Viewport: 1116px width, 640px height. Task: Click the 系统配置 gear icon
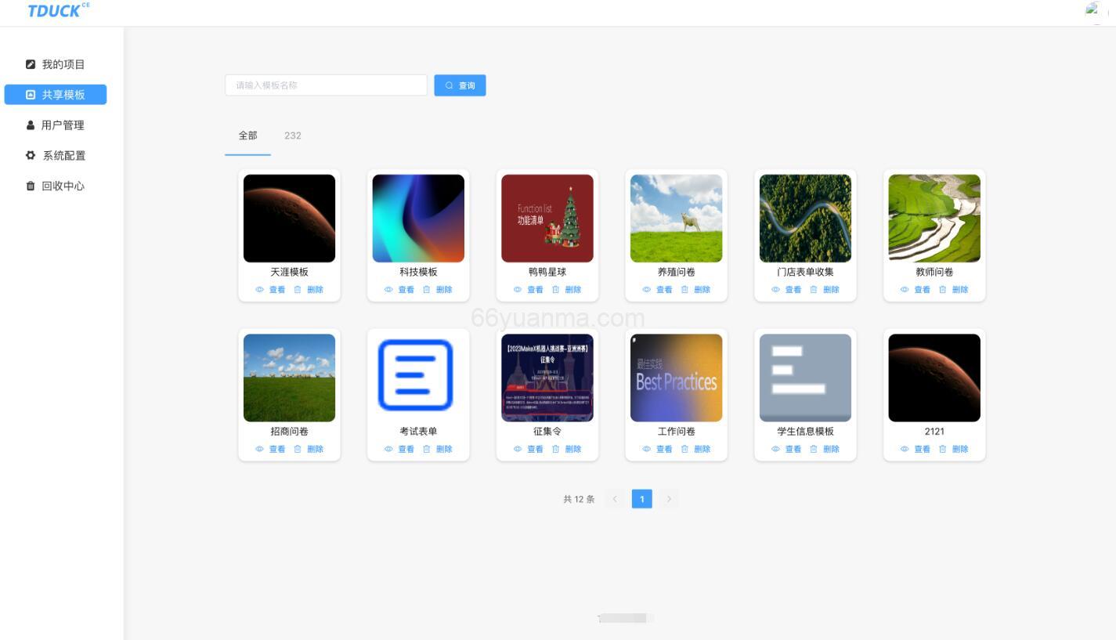(31, 155)
